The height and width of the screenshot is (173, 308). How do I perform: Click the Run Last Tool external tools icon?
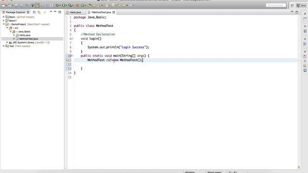[x=70, y=5]
